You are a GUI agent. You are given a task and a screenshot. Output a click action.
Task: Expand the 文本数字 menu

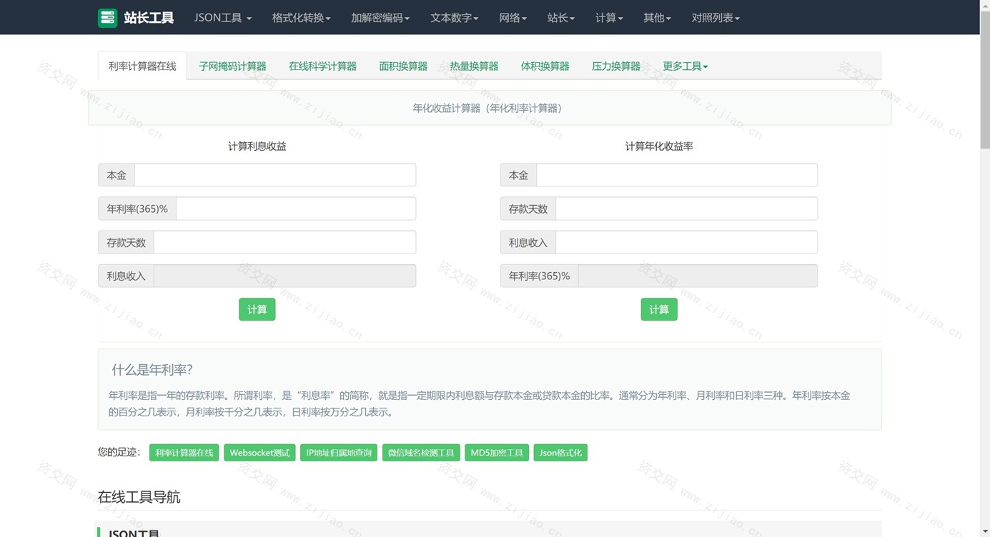point(455,18)
